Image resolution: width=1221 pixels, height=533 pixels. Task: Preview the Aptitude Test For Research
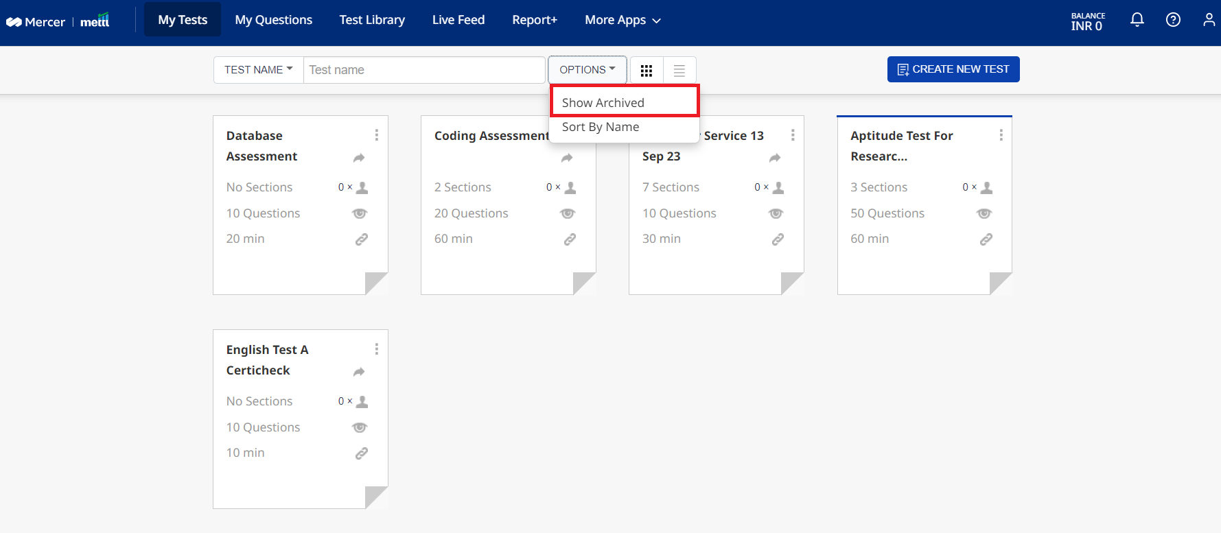[984, 213]
